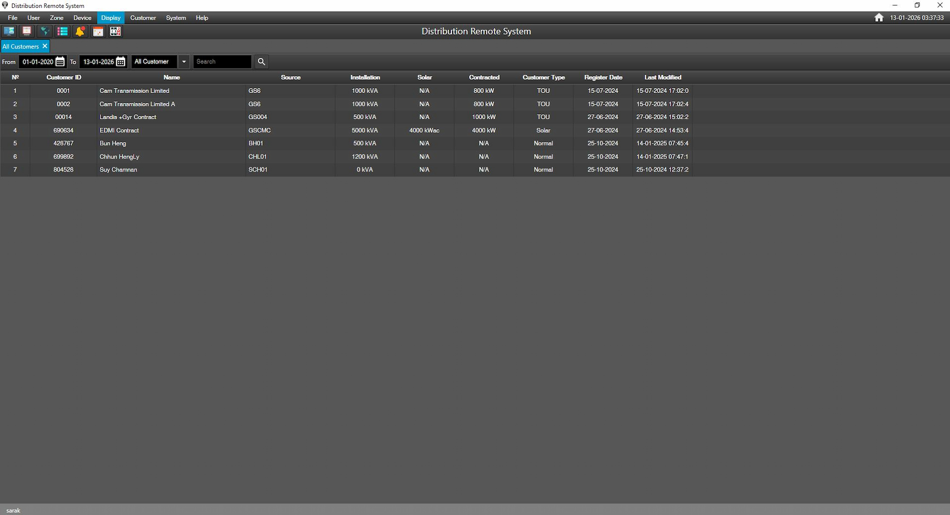Open the To date calendar picker
The height and width of the screenshot is (515, 950).
120,61
